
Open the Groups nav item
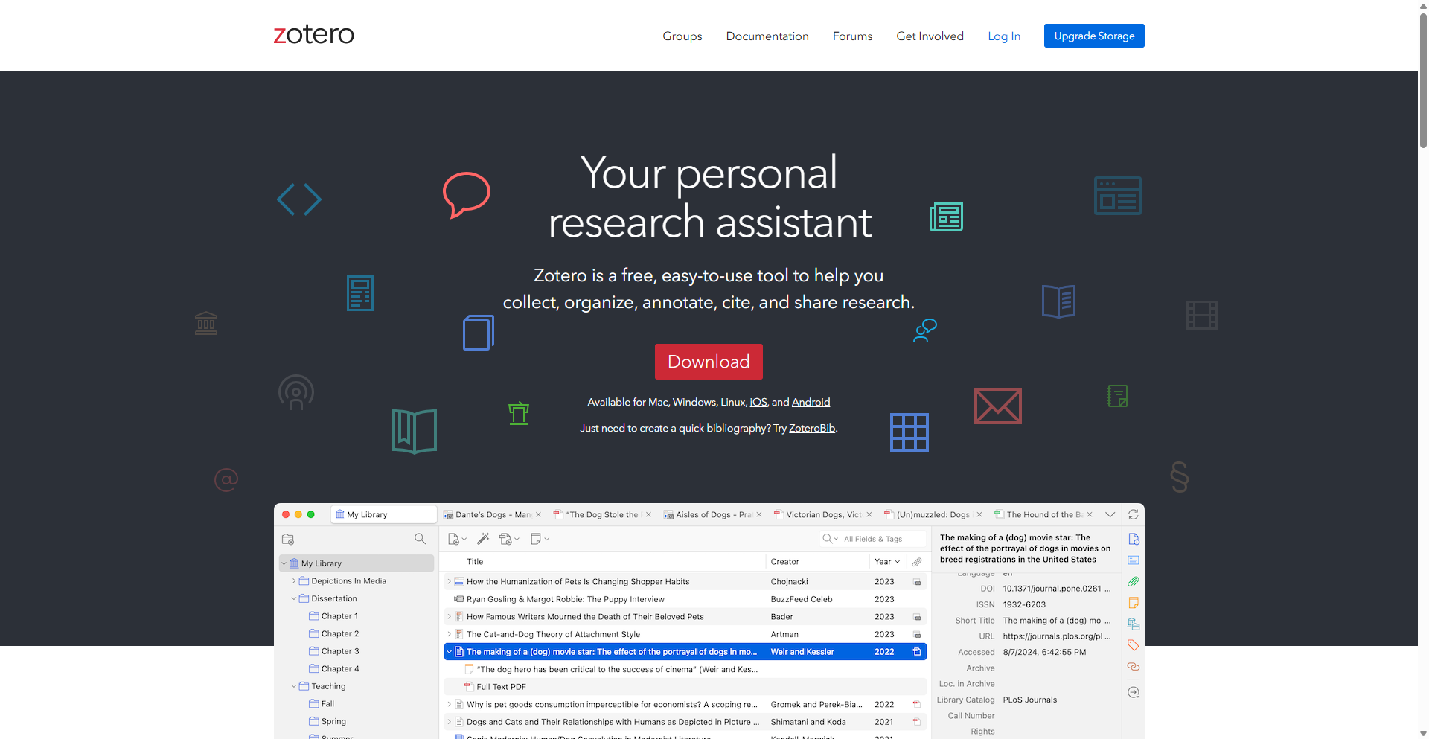pos(682,36)
